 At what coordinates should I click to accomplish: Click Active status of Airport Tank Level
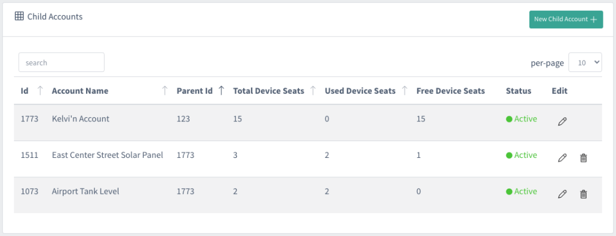pyautogui.click(x=522, y=192)
